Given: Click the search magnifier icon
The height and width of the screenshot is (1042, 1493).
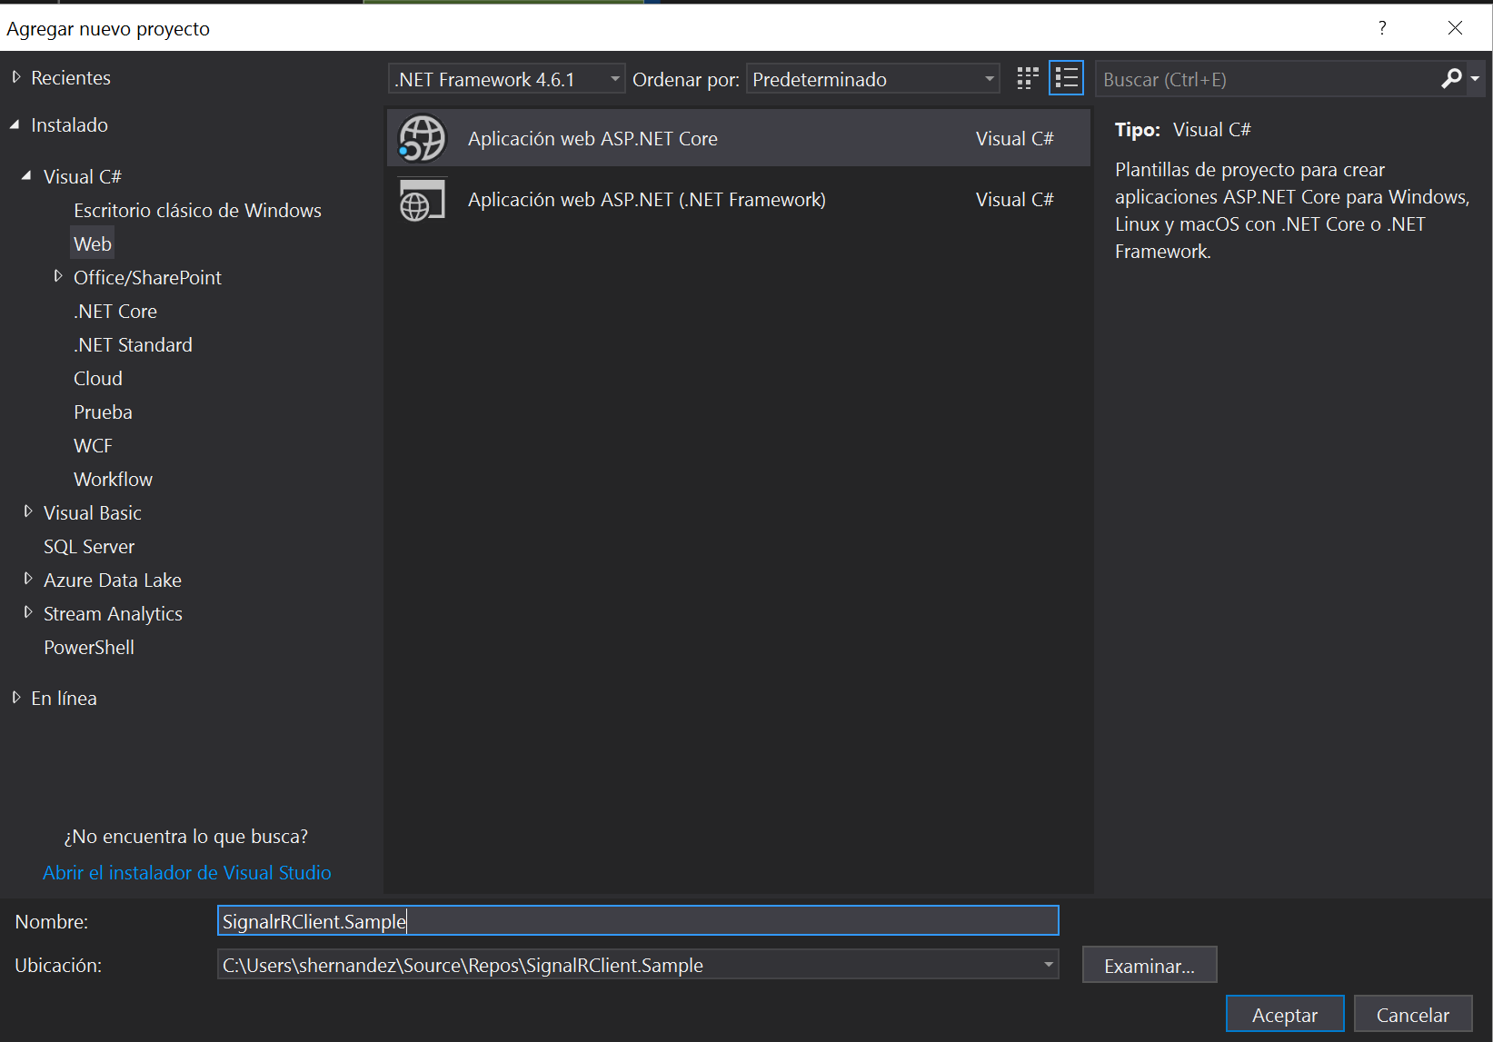Looking at the screenshot, I should [1451, 79].
